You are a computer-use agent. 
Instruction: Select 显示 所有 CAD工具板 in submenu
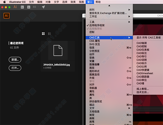click(149, 38)
